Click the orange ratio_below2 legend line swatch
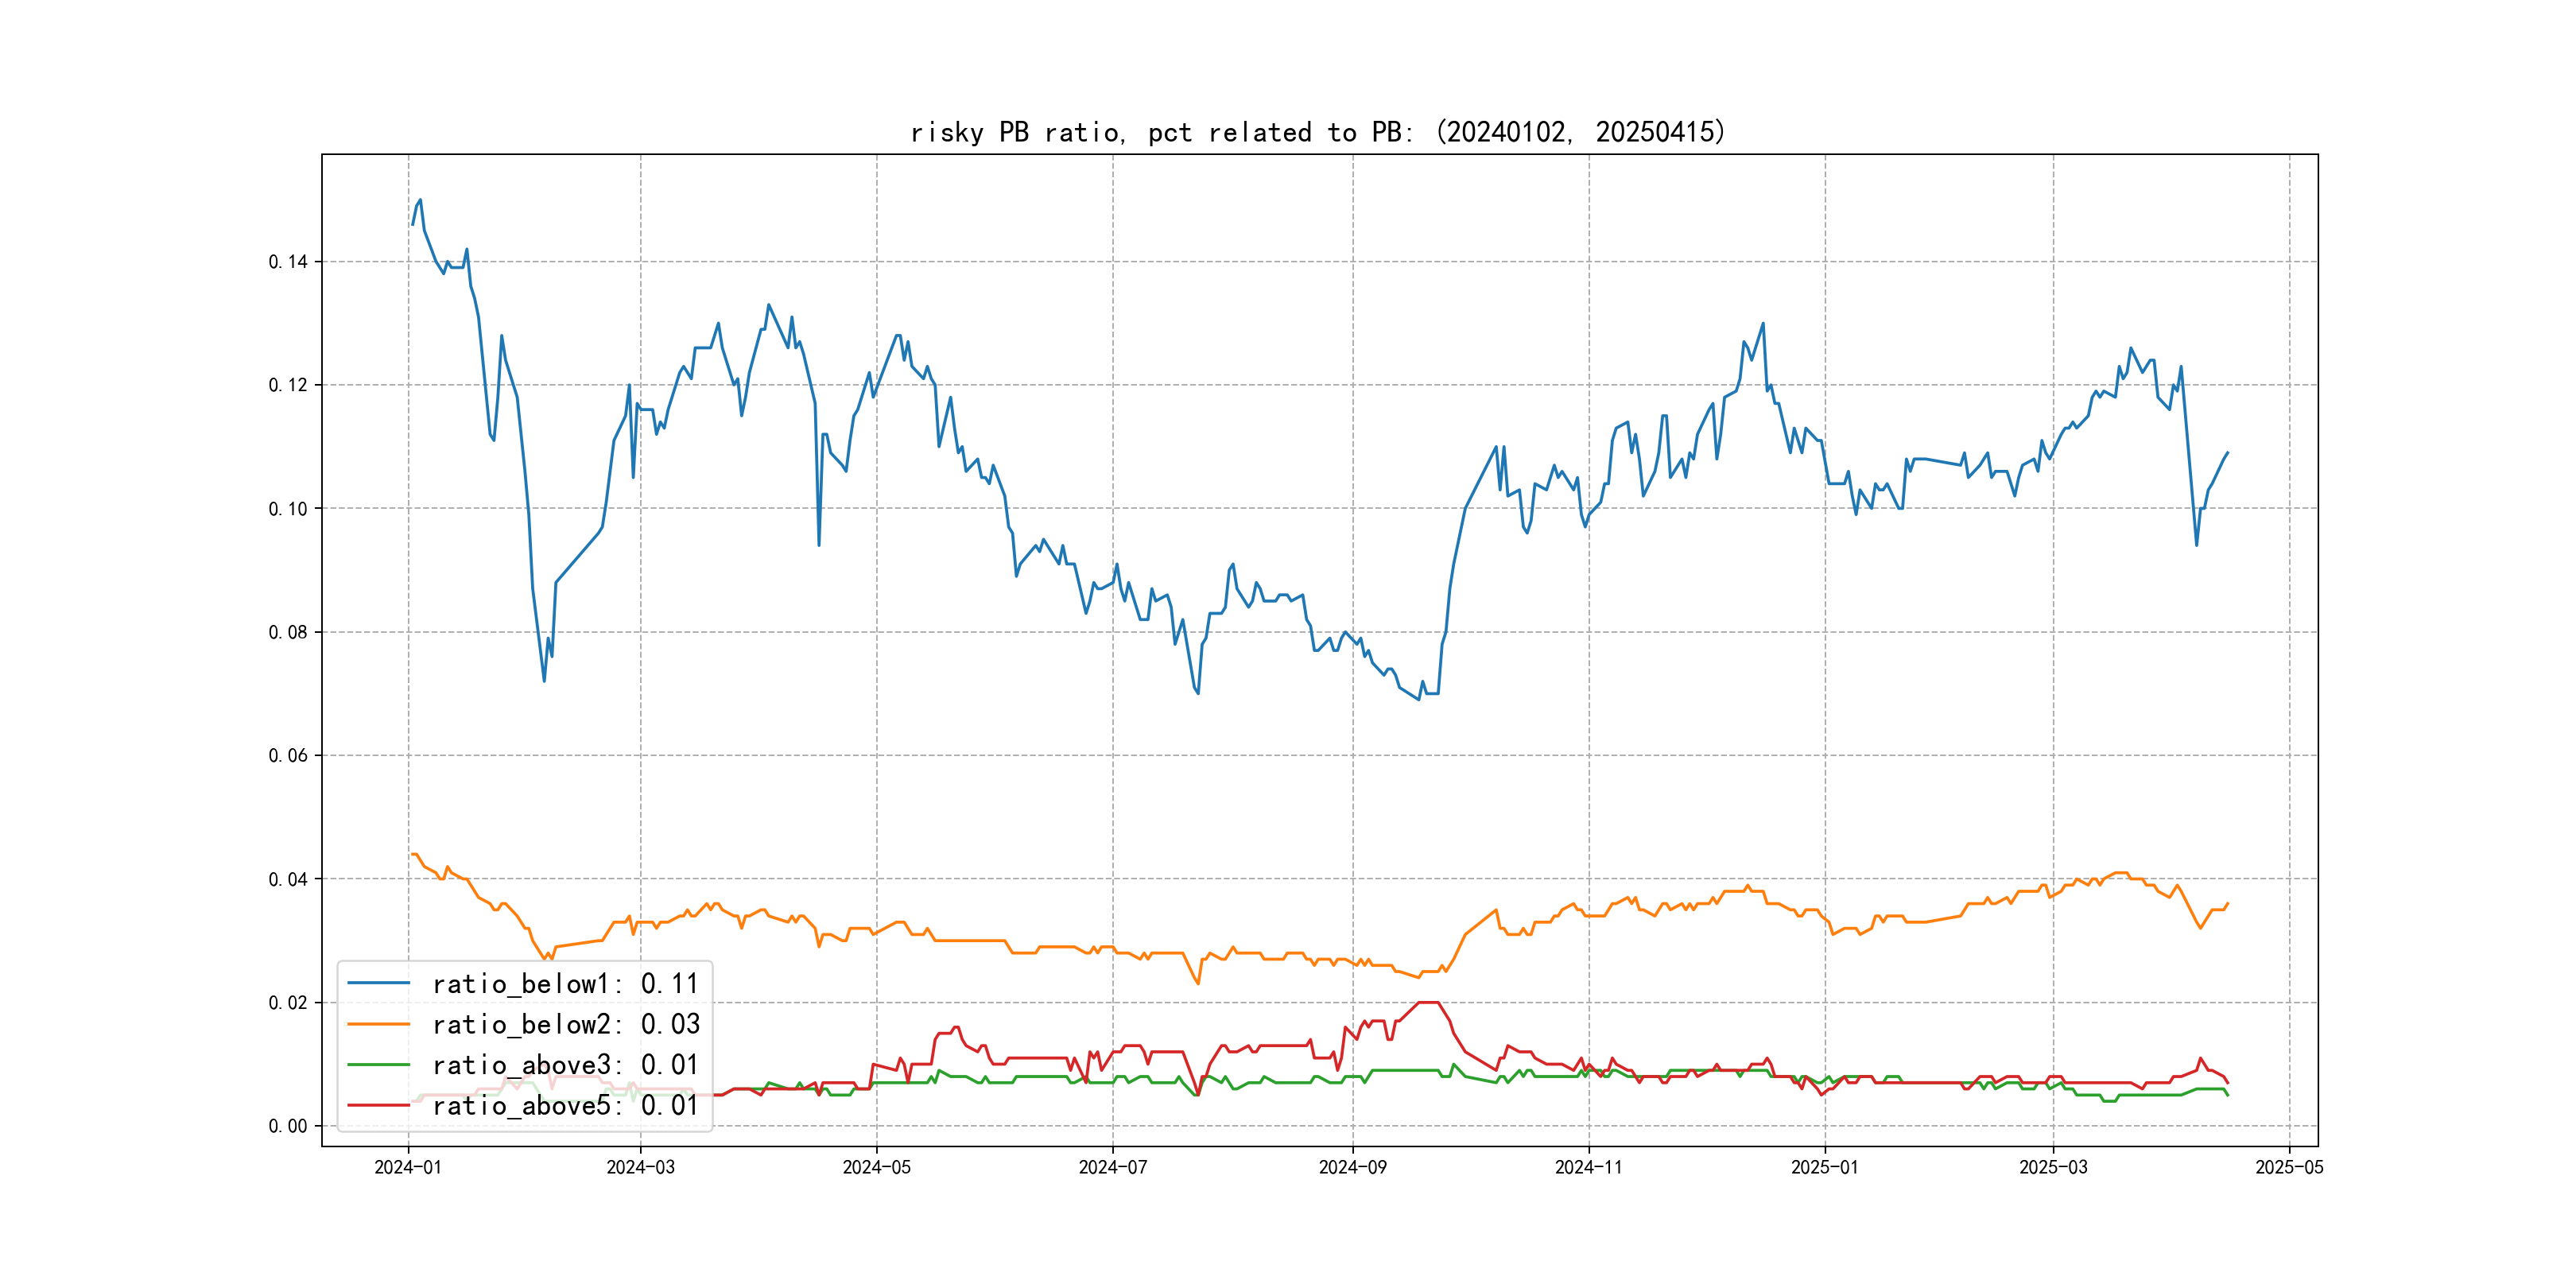Screen dimensions: 2576x1288 pyautogui.click(x=378, y=1024)
